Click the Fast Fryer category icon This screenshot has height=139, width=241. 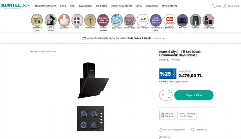[195, 20]
